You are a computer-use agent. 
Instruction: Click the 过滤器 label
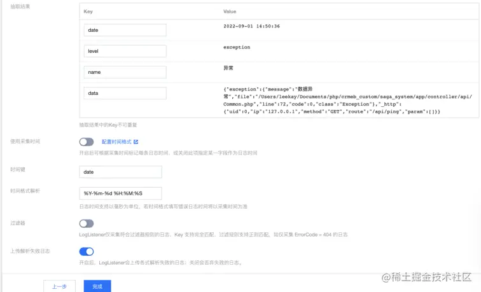coord(18,223)
